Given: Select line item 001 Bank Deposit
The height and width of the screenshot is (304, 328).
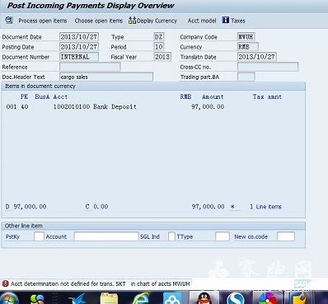Looking at the screenshot, I should 115,106.
